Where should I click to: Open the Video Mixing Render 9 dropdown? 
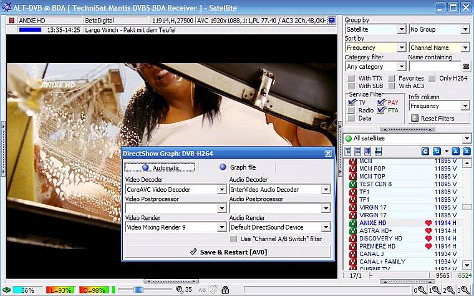(222, 227)
